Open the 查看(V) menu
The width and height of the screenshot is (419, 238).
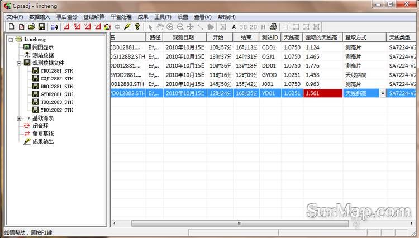pyautogui.click(x=203, y=17)
